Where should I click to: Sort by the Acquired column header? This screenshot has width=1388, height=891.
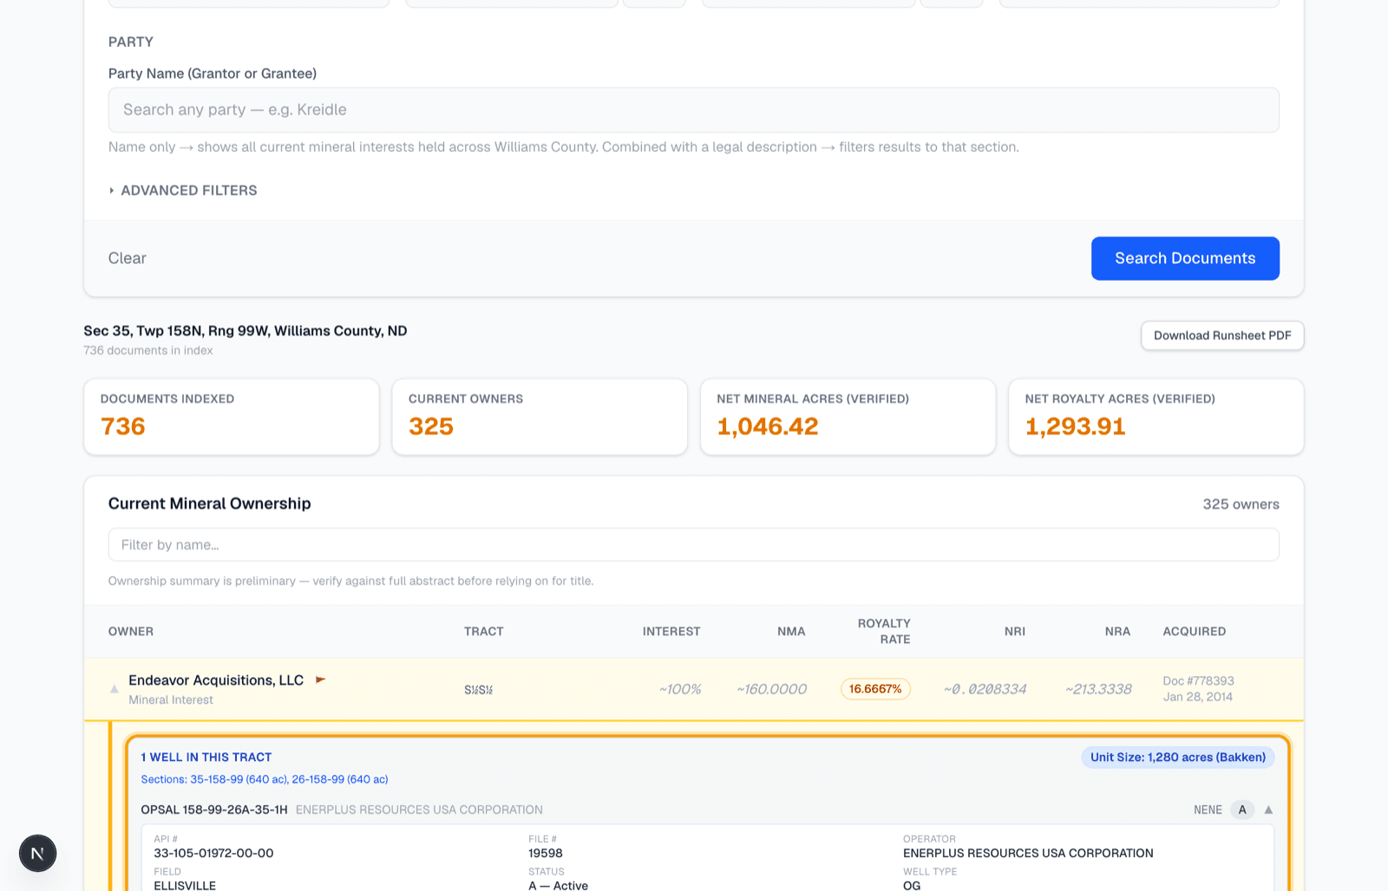click(x=1195, y=631)
